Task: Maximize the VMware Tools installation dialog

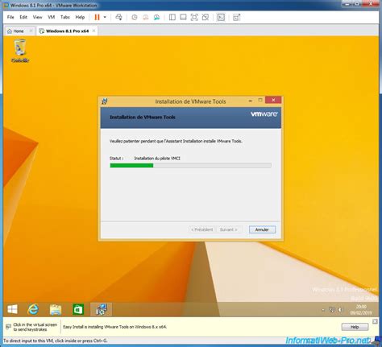Action: click(x=260, y=100)
